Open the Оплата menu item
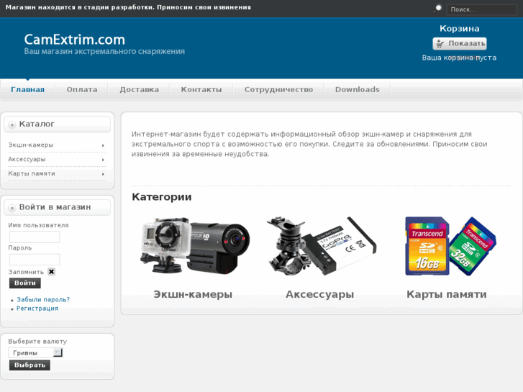Screen dimensions: 523x392 click(x=82, y=89)
